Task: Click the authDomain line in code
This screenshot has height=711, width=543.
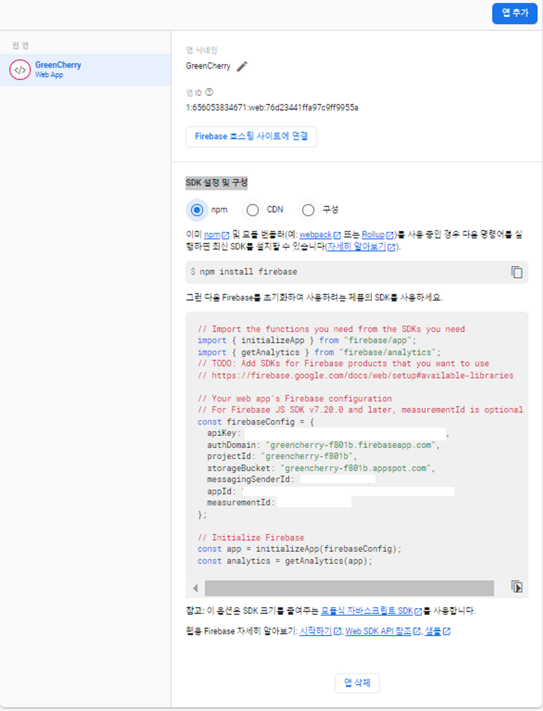Action: [323, 445]
